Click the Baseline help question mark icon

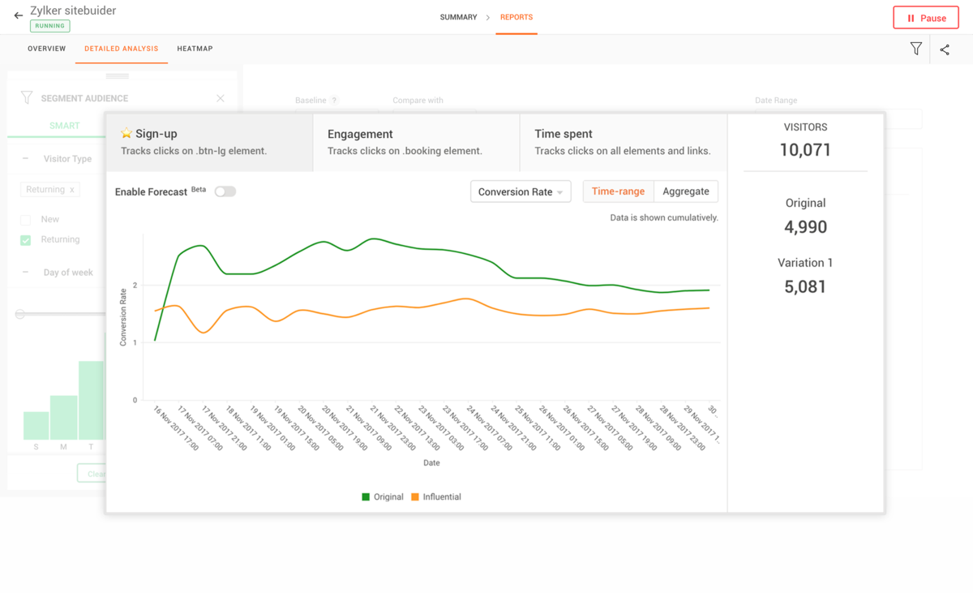(334, 101)
